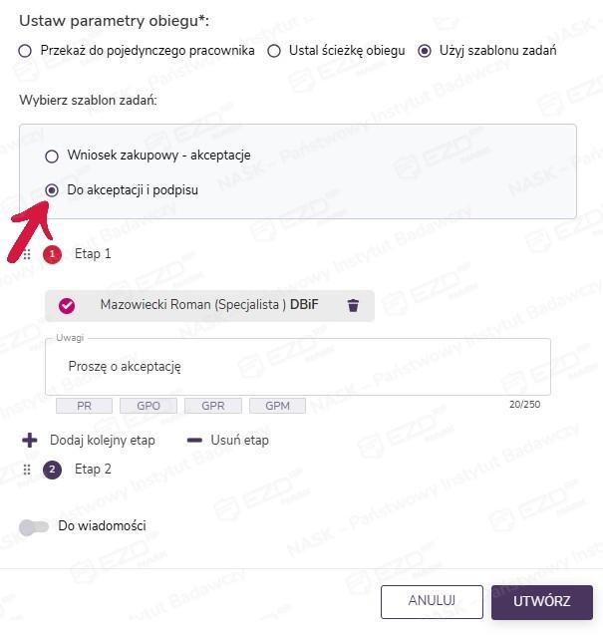
Task: Click the dark stage 2 number badge
Action: coord(53,469)
